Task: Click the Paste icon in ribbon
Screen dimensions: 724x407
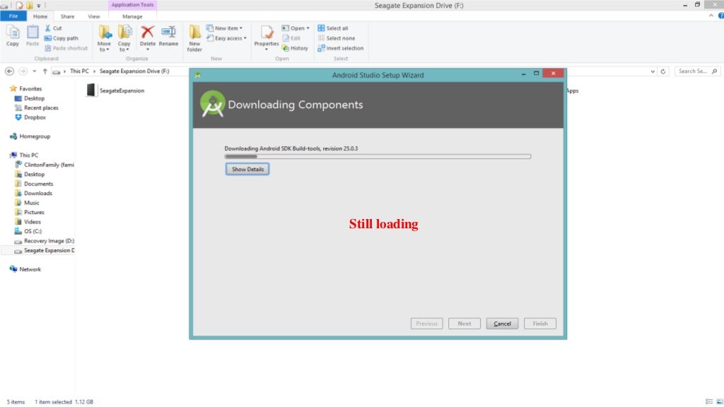Action: point(33,36)
